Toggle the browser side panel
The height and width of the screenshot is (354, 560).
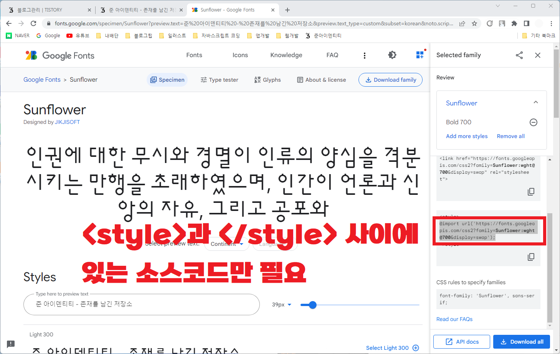(x=527, y=23)
